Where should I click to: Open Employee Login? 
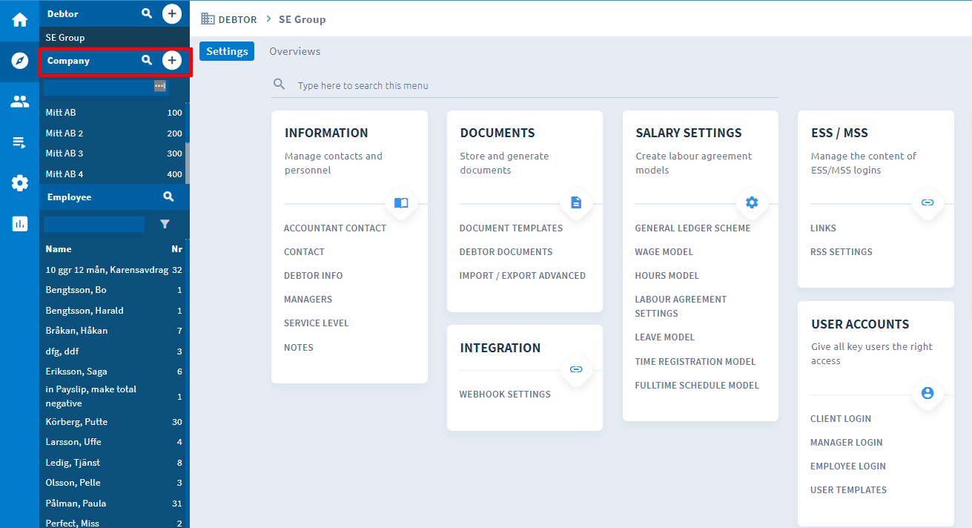[x=847, y=466]
